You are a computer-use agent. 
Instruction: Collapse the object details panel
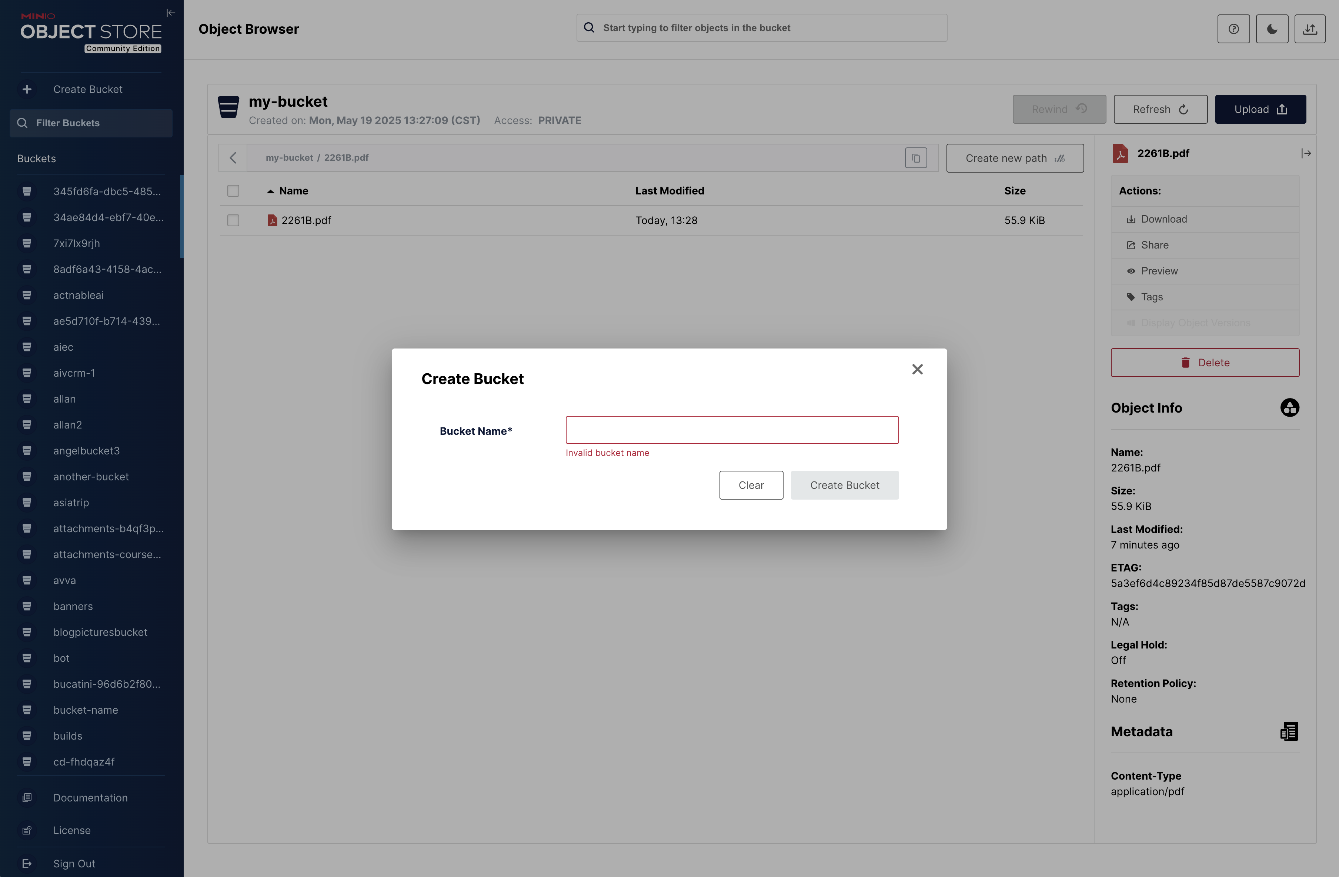tap(1306, 153)
